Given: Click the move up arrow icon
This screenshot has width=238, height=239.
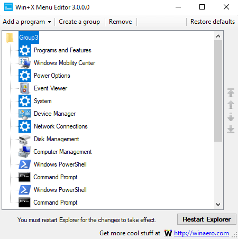Looking at the screenshot, I should point(231,105).
